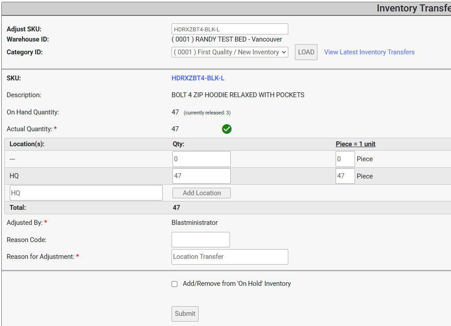The height and width of the screenshot is (326, 451).
Task: Select the HQ row Qty field
Action: coord(201,176)
